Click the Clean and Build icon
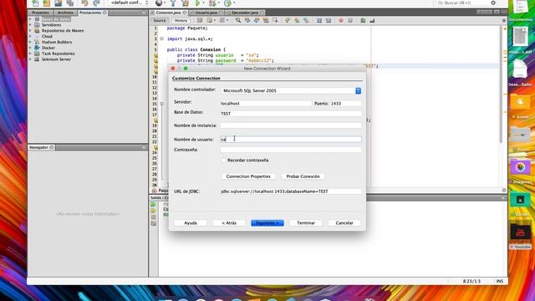Image resolution: width=535 pixels, height=301 pixels. 185,3
